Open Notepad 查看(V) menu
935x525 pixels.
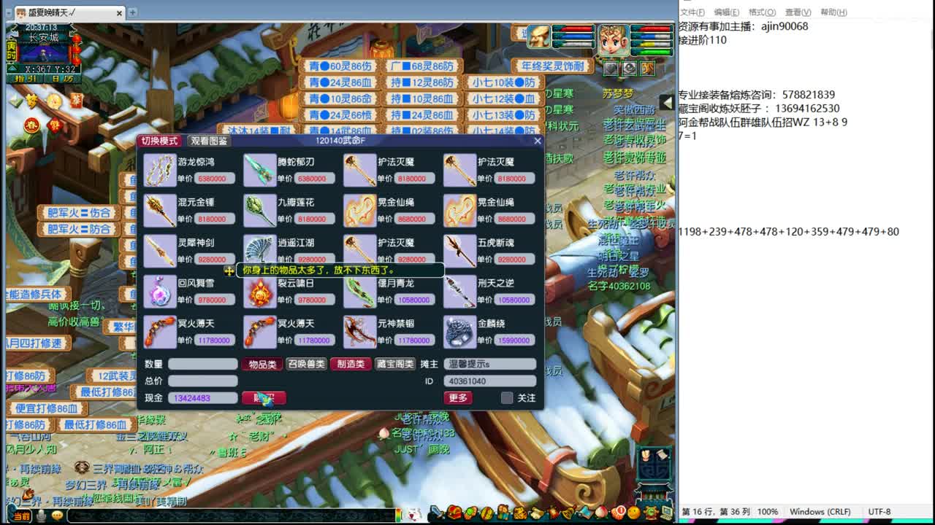798,12
